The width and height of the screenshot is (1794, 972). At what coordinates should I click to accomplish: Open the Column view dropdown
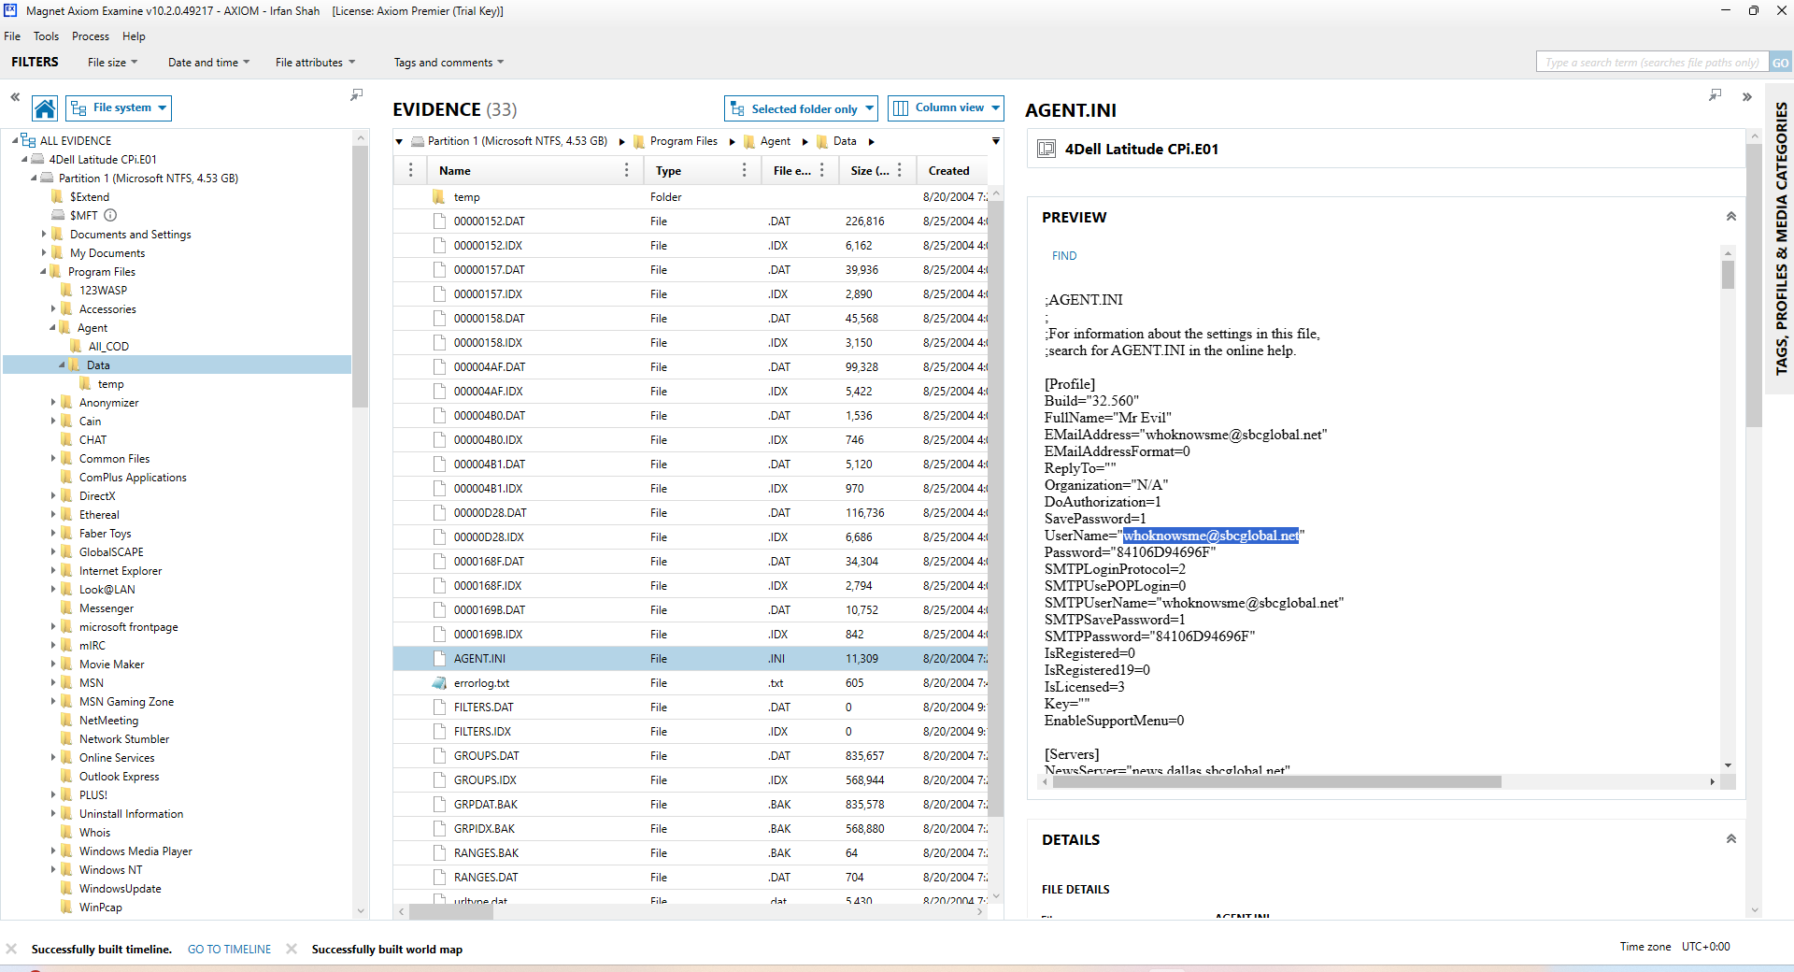[946, 108]
